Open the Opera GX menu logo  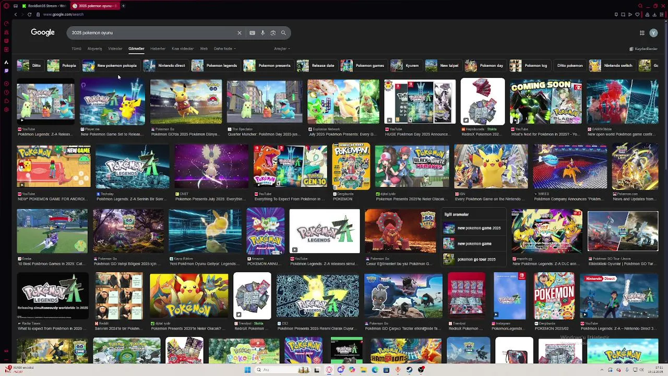tap(6, 6)
